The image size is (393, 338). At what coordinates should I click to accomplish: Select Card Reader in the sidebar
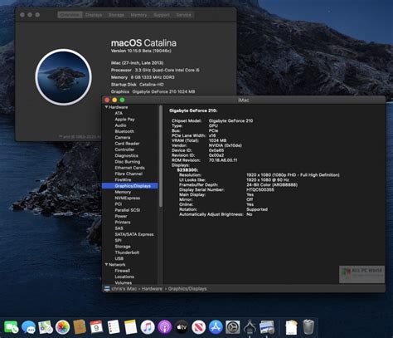[x=127, y=144]
